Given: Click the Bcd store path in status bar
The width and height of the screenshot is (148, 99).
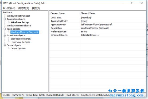Looking at the screenshot, I should pyautogui.click(x=97, y=95).
